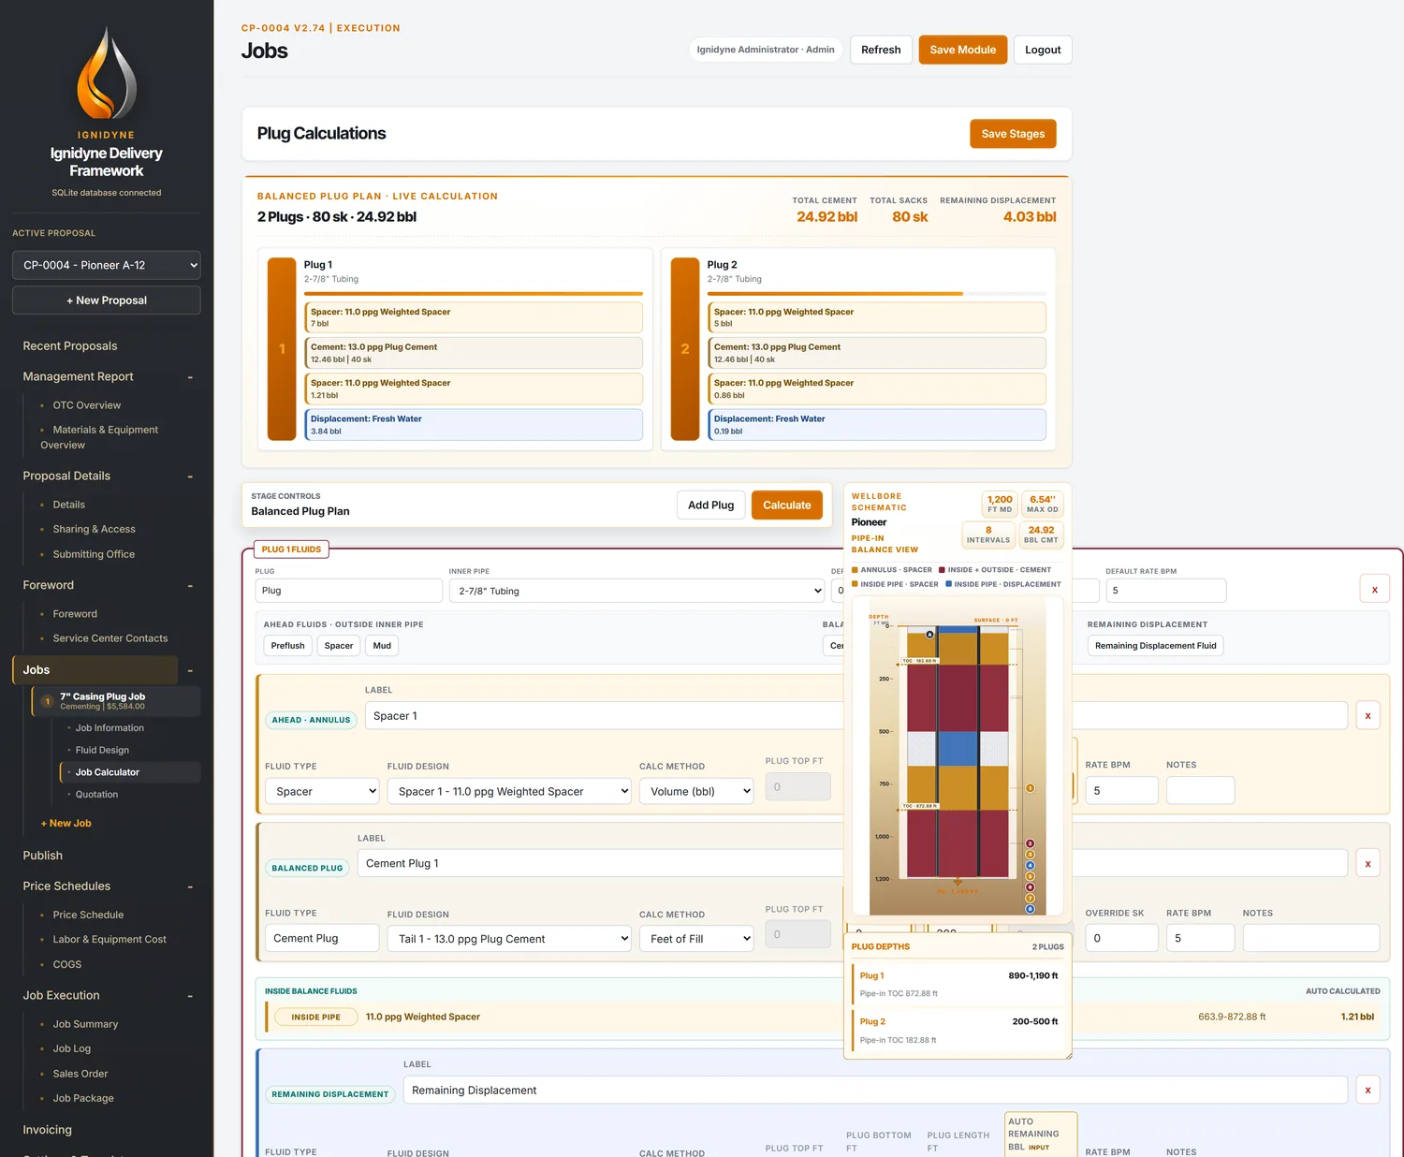
Task: Click the + New Proposal button
Action: tap(106, 300)
